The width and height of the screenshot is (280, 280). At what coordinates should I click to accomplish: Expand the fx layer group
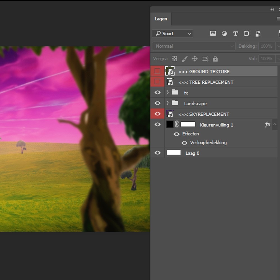[167, 92]
